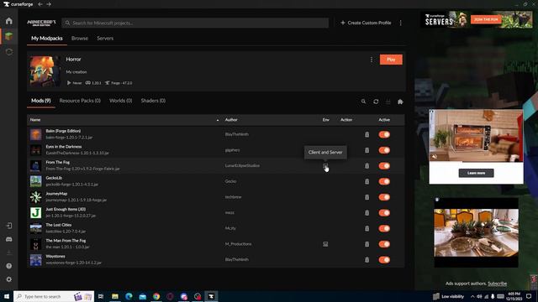The height and width of the screenshot is (302, 538).
Task: Open the Horror modpack three-dot menu
Action: click(372, 60)
